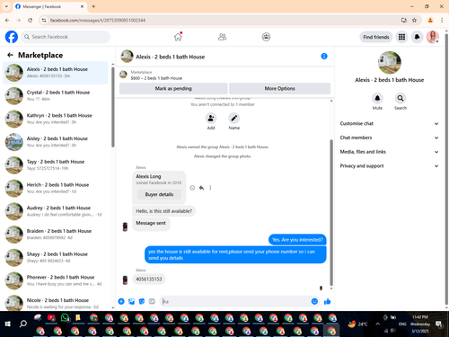Open Shayy - 2 beds 1 bath House chat
Screen dimensions: 449x337
[56, 257]
